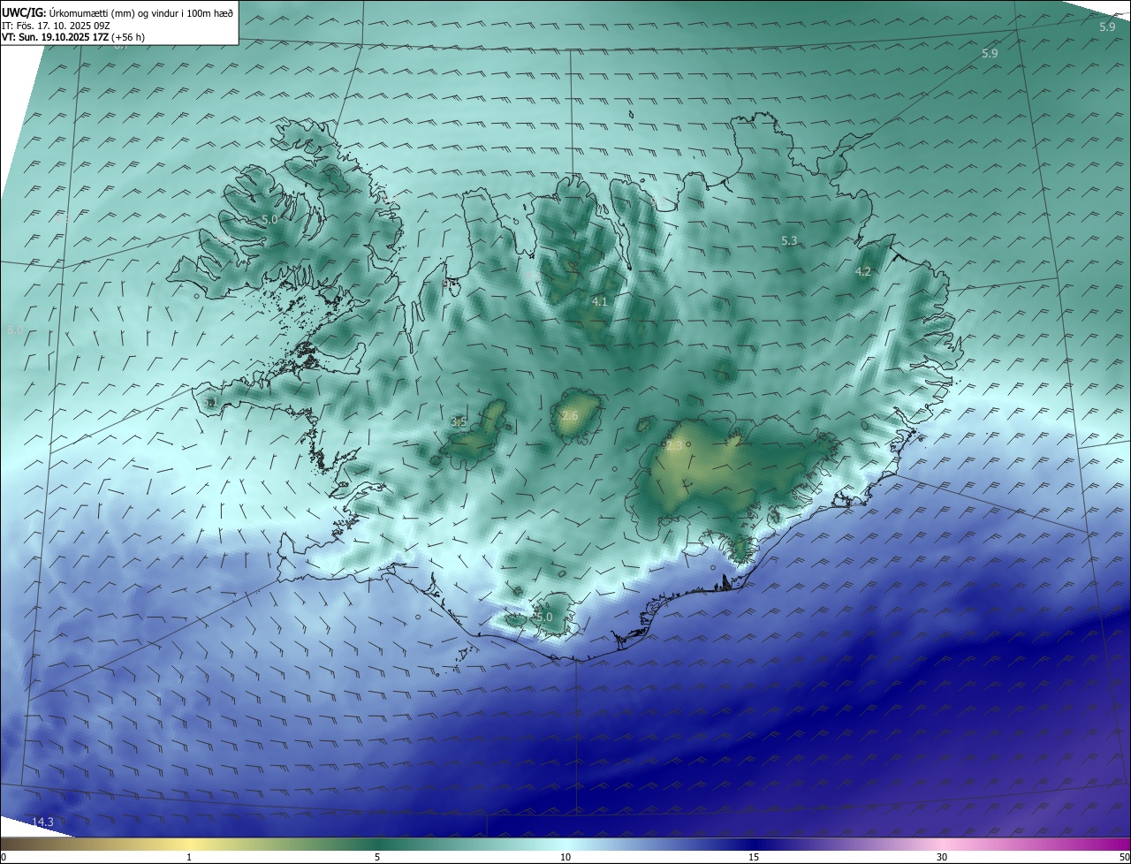
Task: Click the color scale tick label '50'
Action: click(x=1124, y=857)
